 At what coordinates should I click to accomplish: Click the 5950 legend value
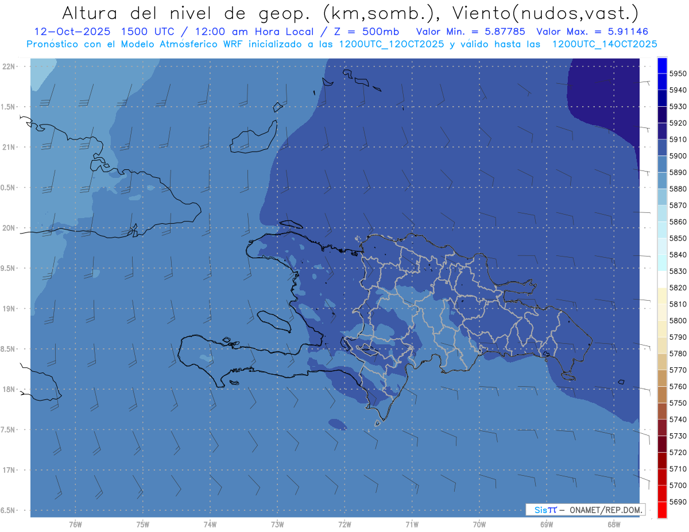point(678,73)
